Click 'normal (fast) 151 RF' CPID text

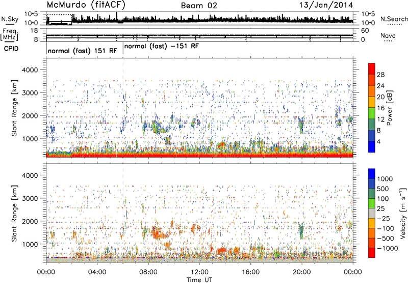point(82,51)
